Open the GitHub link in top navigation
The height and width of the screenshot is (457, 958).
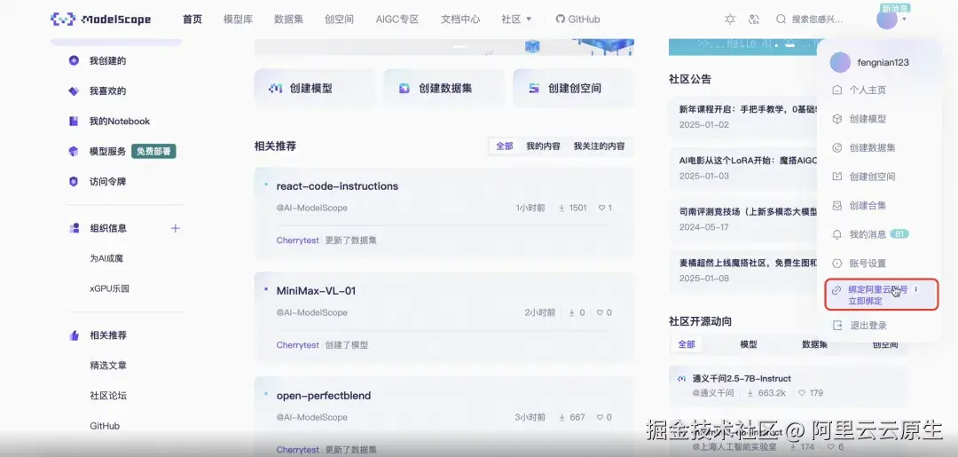click(578, 19)
